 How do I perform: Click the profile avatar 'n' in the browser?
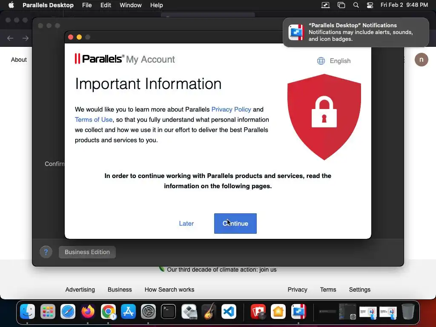click(x=421, y=60)
